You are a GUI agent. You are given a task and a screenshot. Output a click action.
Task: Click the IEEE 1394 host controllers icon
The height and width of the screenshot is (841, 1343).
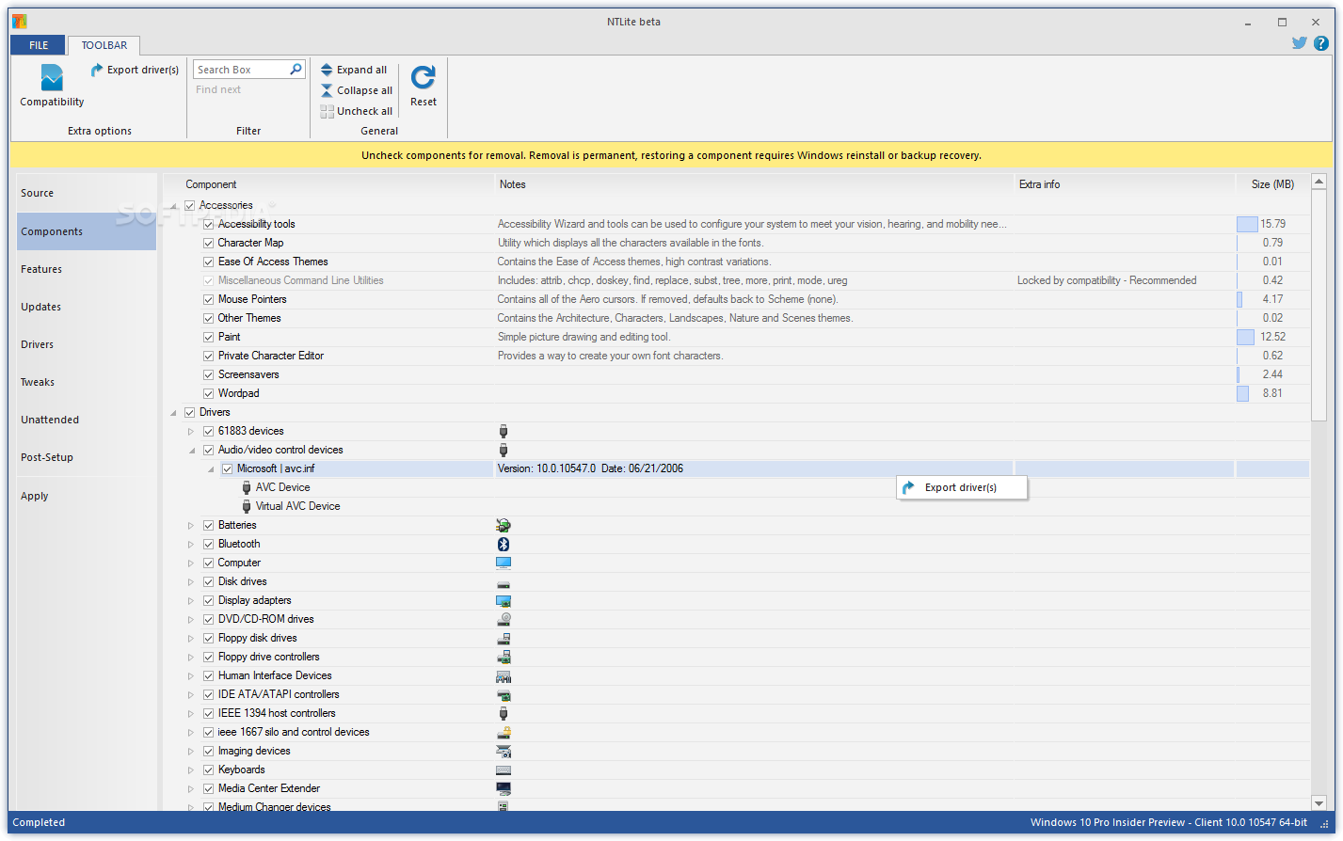pos(504,713)
